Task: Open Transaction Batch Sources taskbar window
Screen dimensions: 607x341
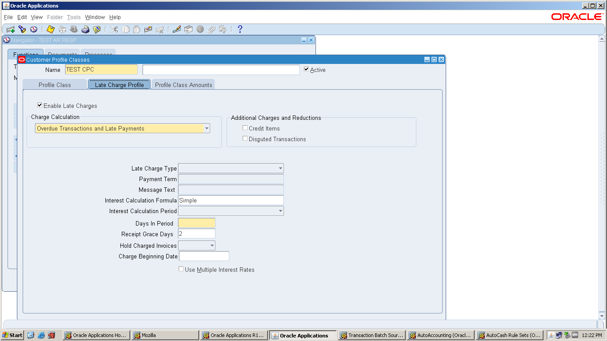Action: 372,335
